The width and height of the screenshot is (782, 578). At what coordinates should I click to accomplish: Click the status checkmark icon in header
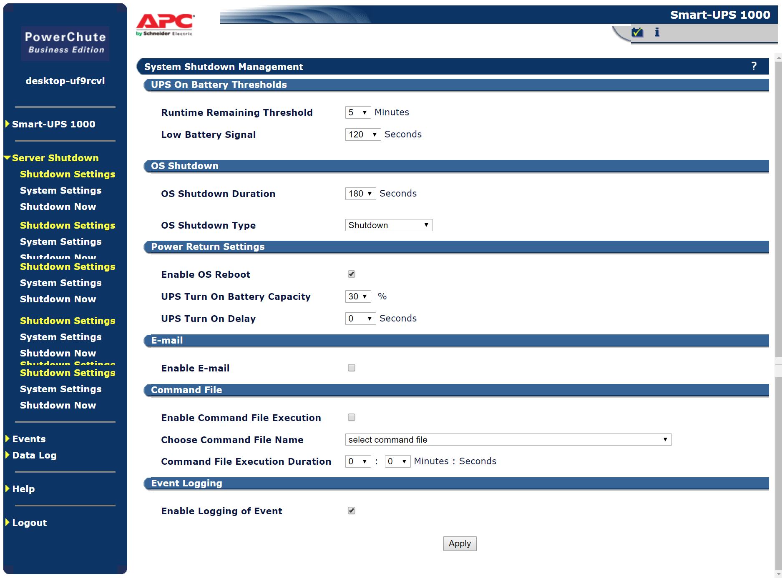click(x=637, y=32)
